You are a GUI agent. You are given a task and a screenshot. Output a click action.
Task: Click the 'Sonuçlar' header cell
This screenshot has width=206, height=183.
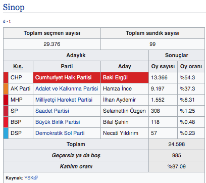point(177,55)
